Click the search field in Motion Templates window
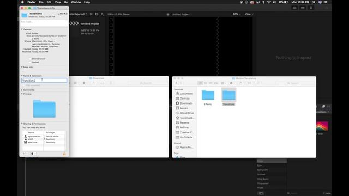The image size is (349, 196). tap(295, 83)
